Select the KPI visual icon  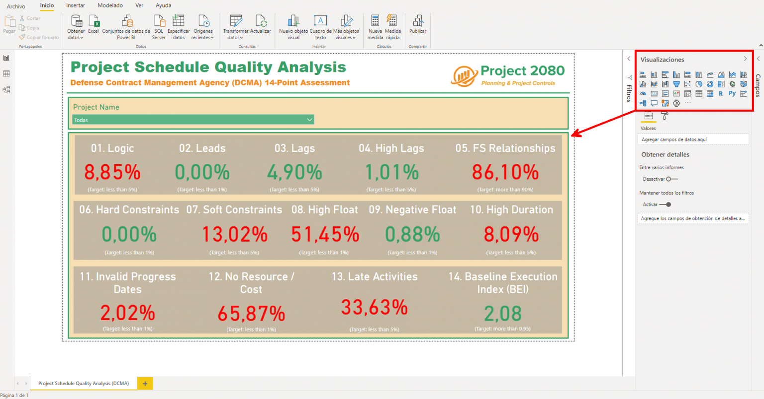tap(676, 93)
